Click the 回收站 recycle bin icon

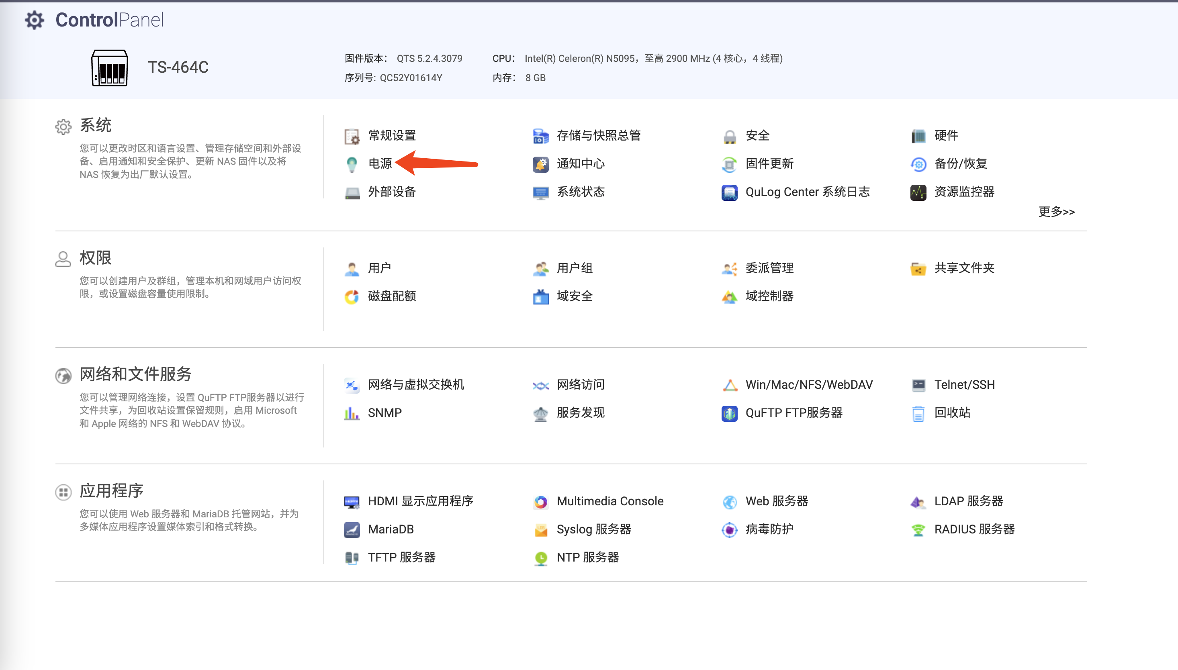(x=918, y=413)
